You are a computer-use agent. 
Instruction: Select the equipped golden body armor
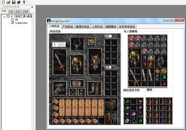tap(77, 65)
